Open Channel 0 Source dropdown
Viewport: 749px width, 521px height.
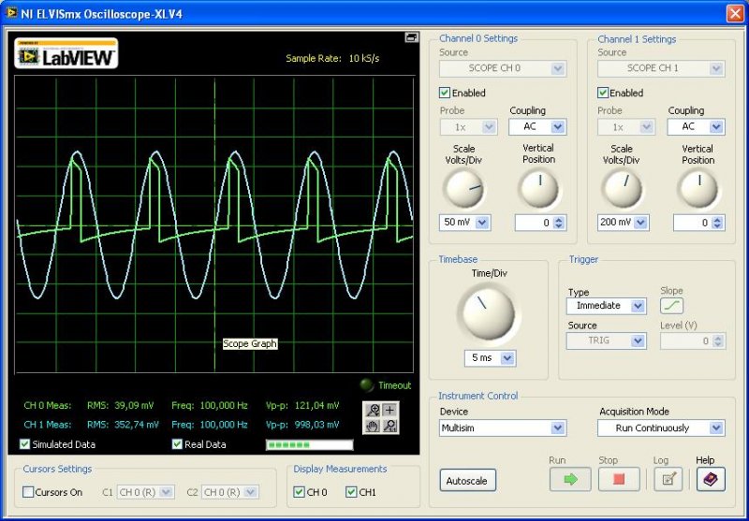(503, 68)
